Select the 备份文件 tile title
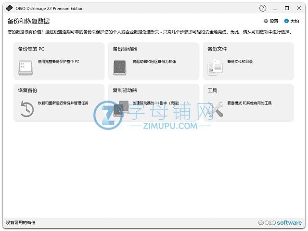 pos(217,49)
